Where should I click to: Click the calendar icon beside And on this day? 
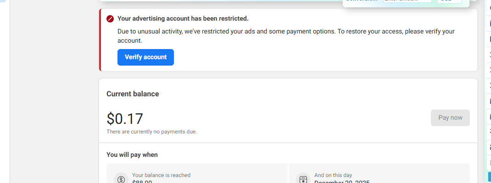pos(303,179)
